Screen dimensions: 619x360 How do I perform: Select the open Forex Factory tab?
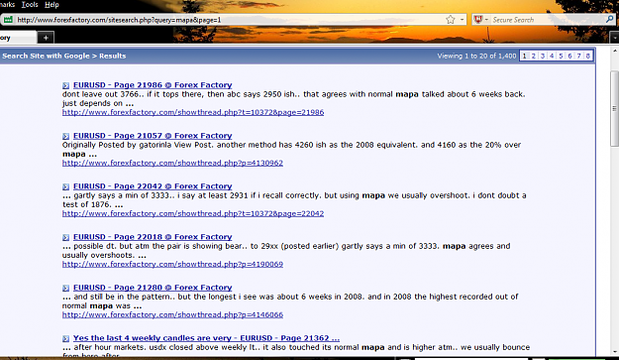[x=18, y=38]
